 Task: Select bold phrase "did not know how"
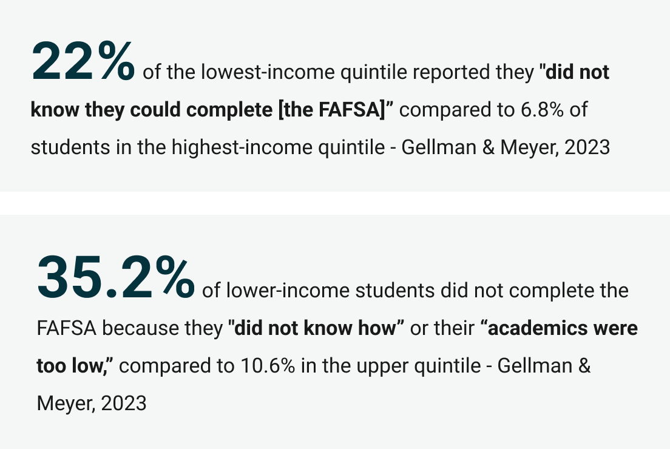click(x=316, y=328)
